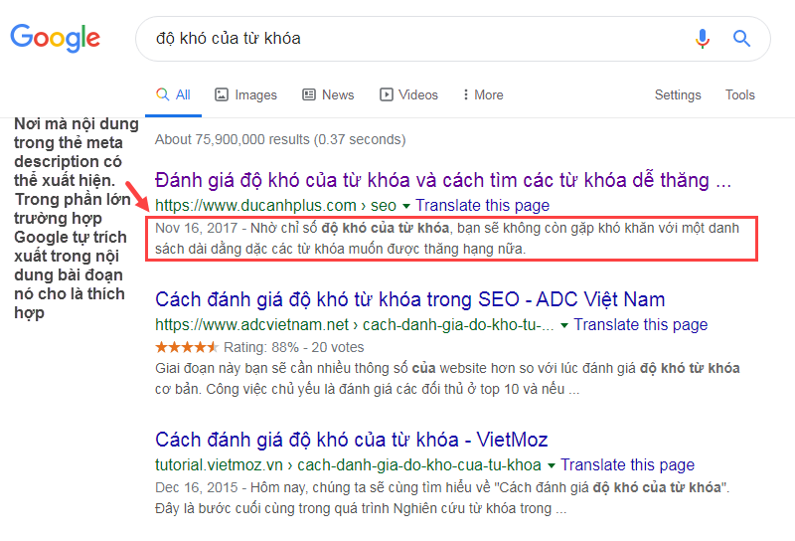
Task: Open the result titled Đánh giá độ khó của từ khóa
Action: [x=443, y=180]
